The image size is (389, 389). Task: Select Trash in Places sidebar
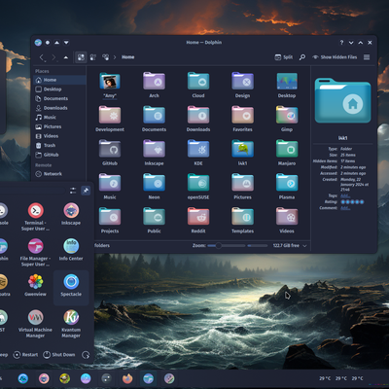[59, 145]
